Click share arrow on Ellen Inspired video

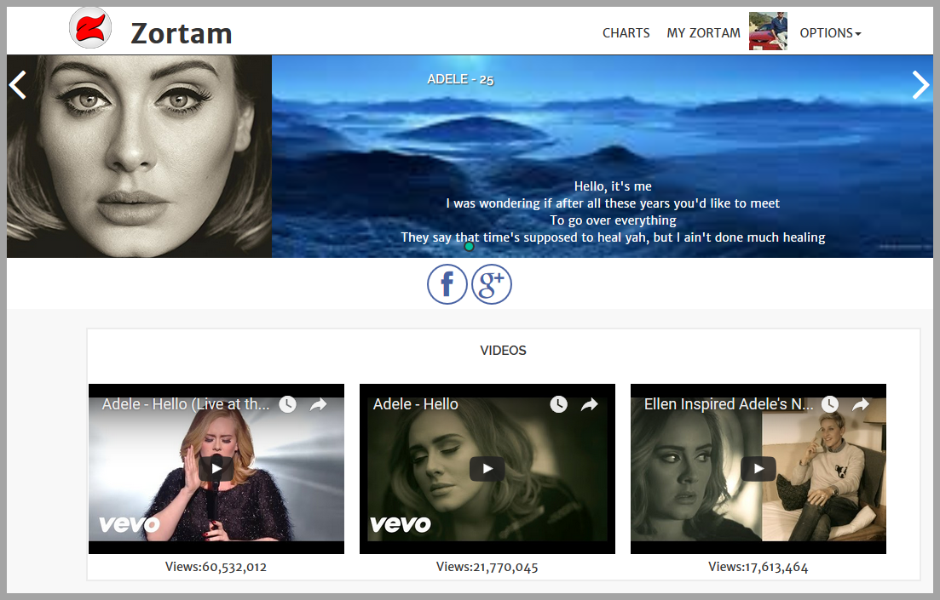[861, 404]
